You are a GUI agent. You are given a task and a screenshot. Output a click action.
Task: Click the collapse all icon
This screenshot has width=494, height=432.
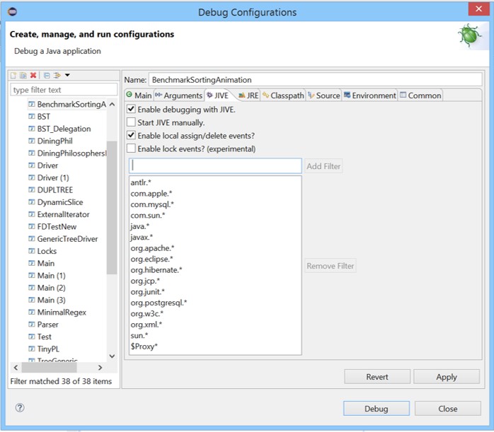[x=47, y=75]
